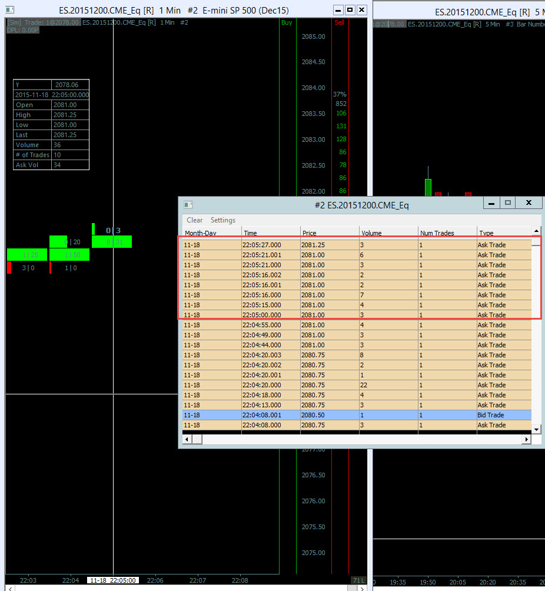Click the Ask Vol value in data box
The width and height of the screenshot is (545, 591).
click(x=57, y=165)
